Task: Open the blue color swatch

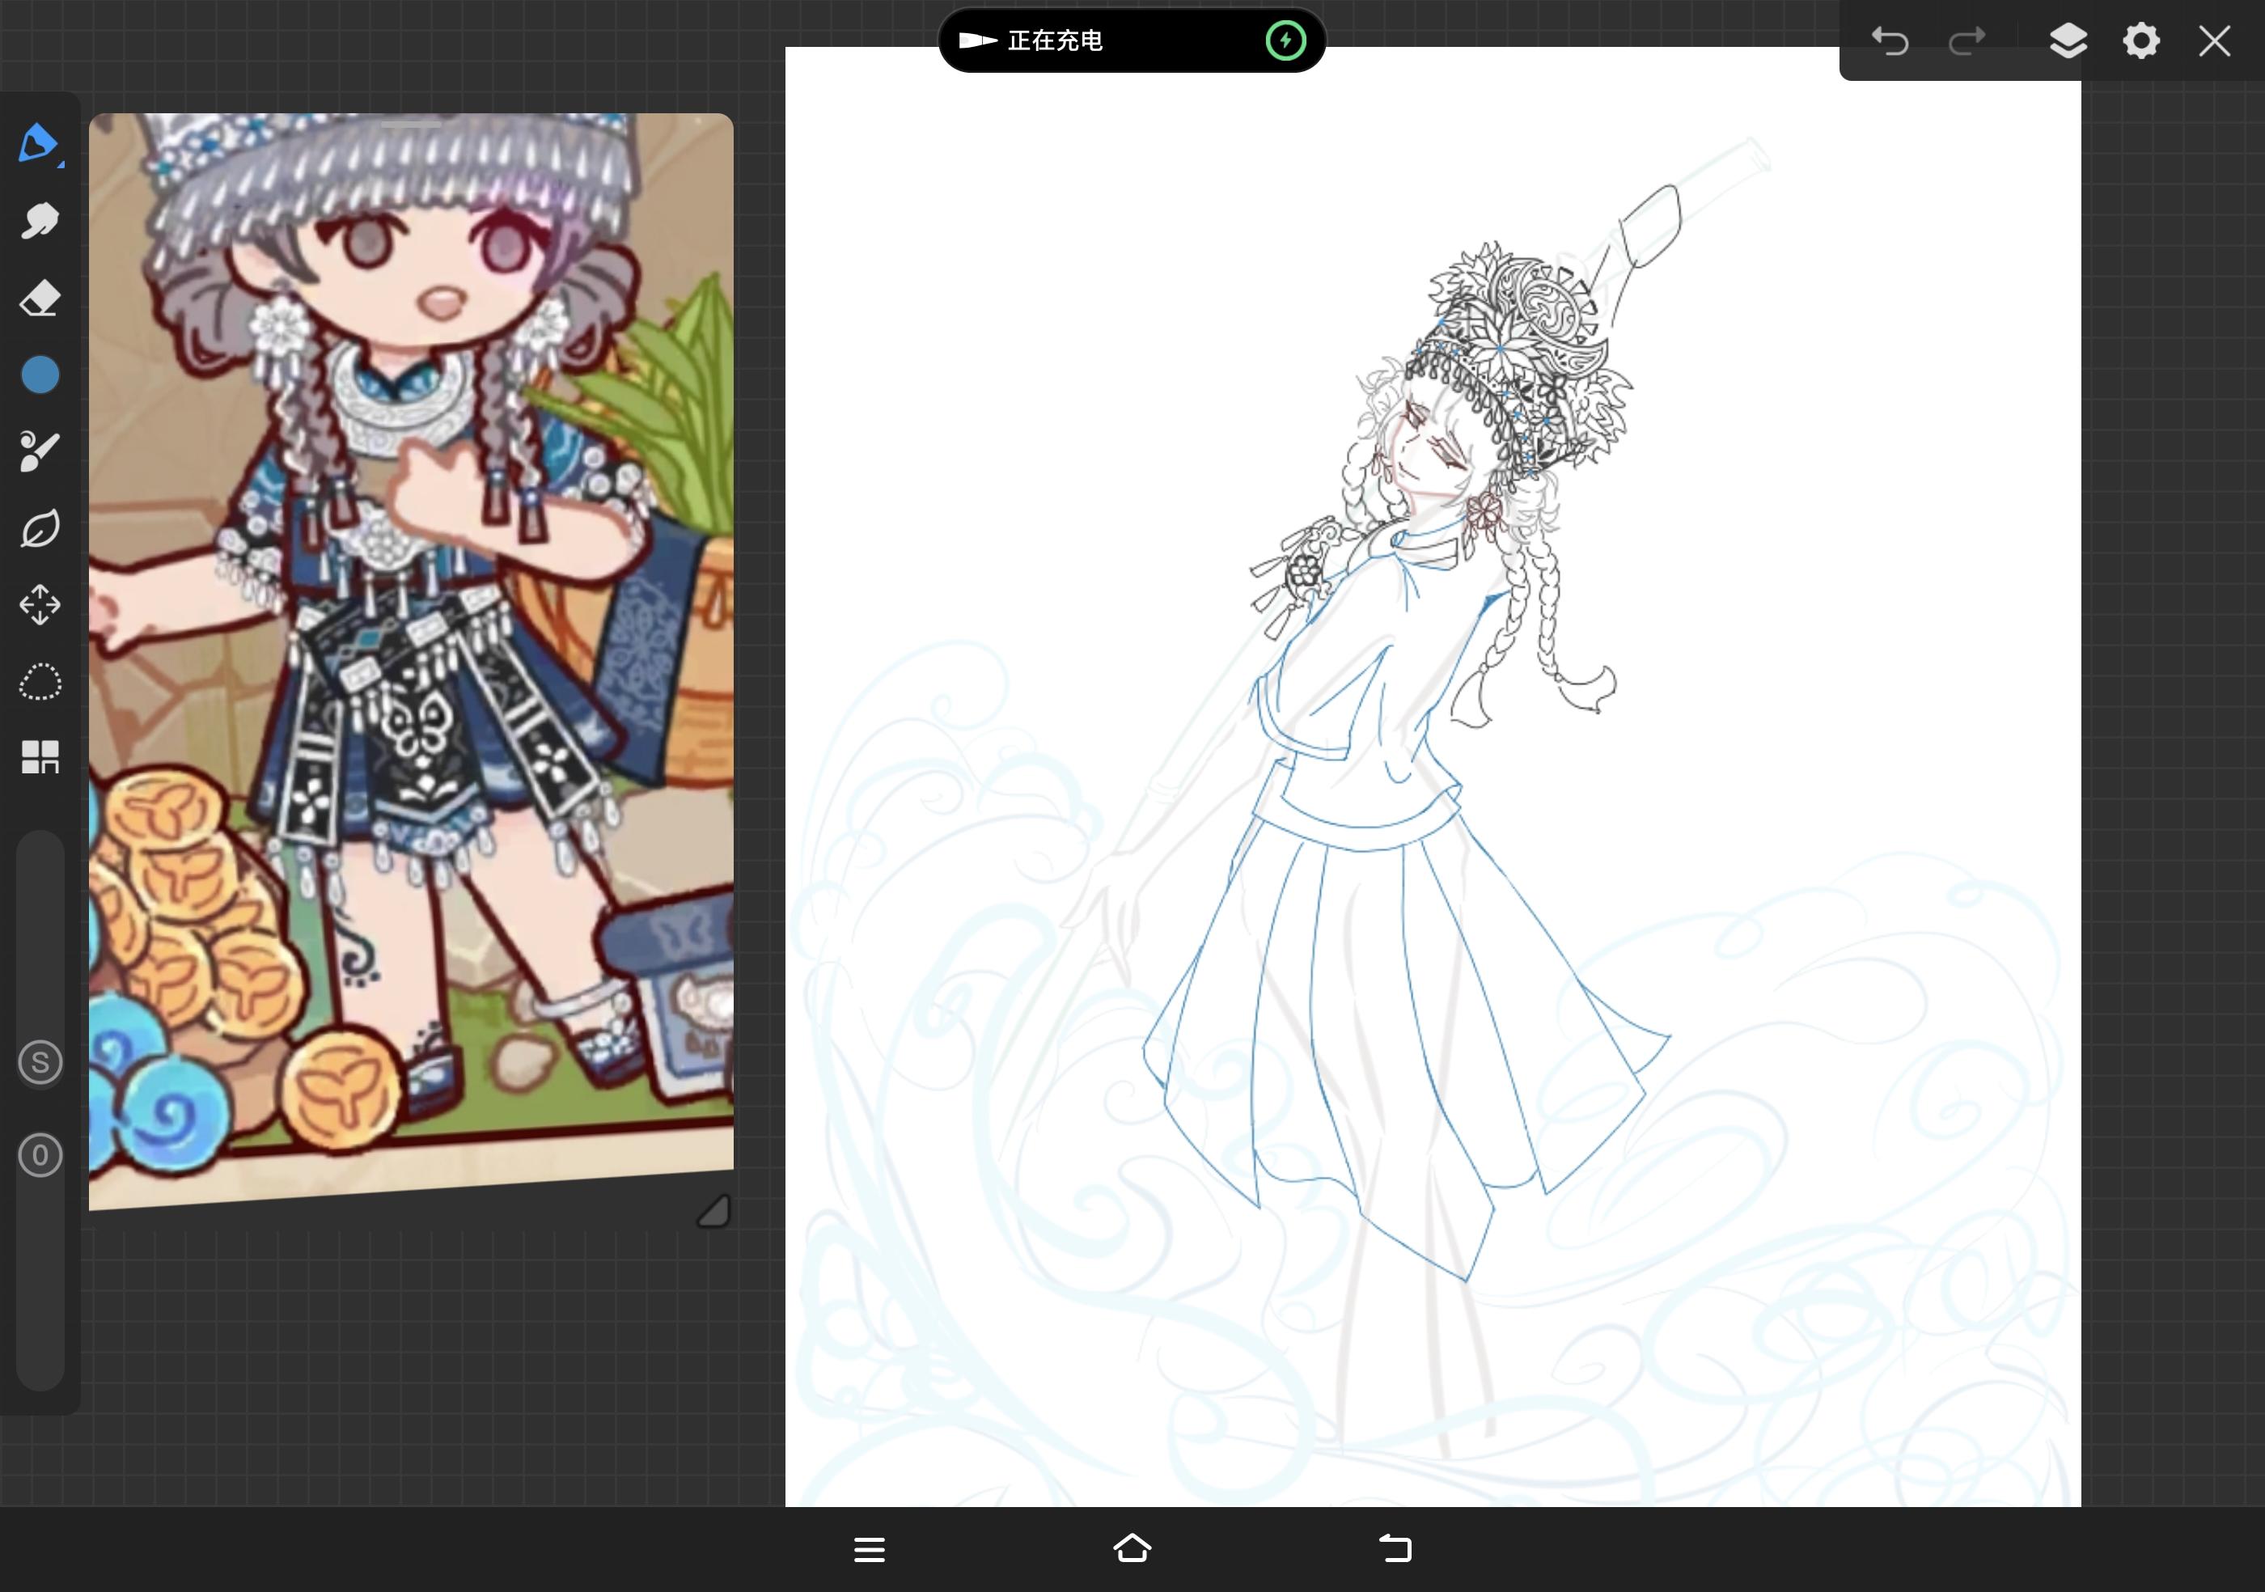Action: tap(40, 375)
